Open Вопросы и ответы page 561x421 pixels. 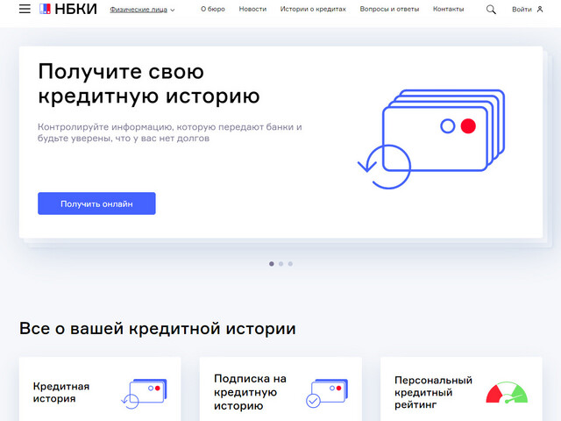point(389,9)
